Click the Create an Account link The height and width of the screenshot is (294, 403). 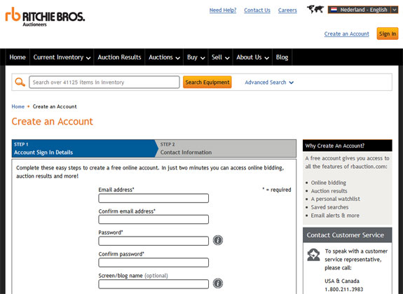point(346,34)
